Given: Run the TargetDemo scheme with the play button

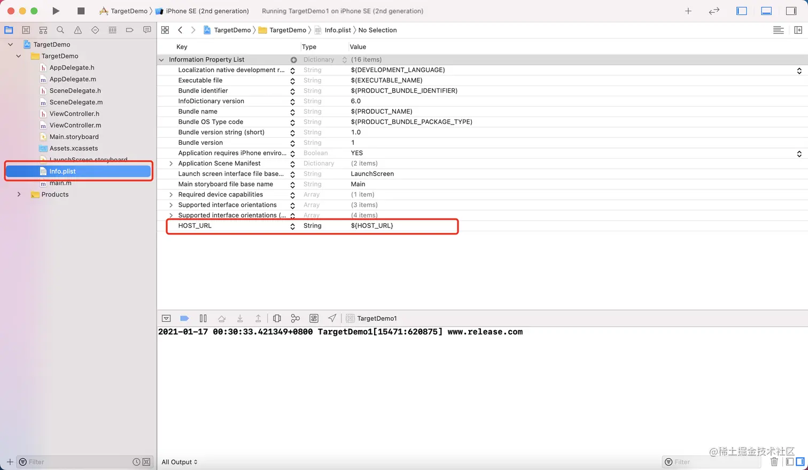Looking at the screenshot, I should click(x=56, y=11).
